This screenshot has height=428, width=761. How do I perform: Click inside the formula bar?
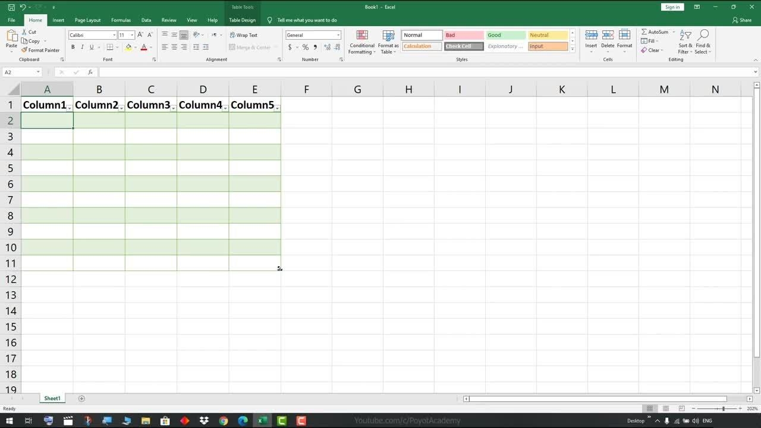tap(416, 72)
